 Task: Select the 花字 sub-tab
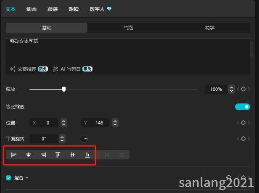coord(210,28)
